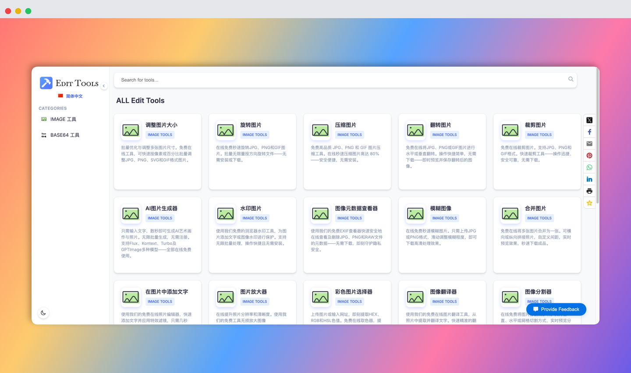Click IMAGE TOOLS tag on 模糊图像 card
Screen dimensions: 631x373
(x=444, y=218)
